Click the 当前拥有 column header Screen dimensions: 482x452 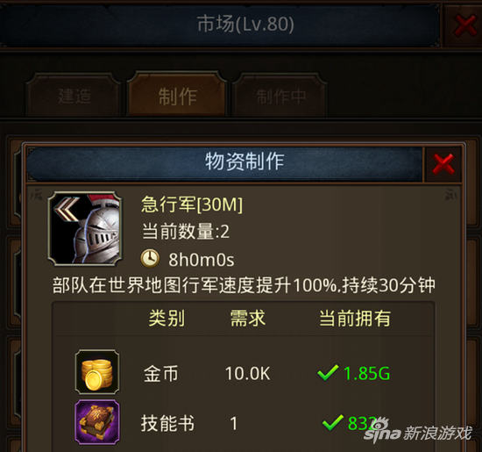tap(355, 318)
